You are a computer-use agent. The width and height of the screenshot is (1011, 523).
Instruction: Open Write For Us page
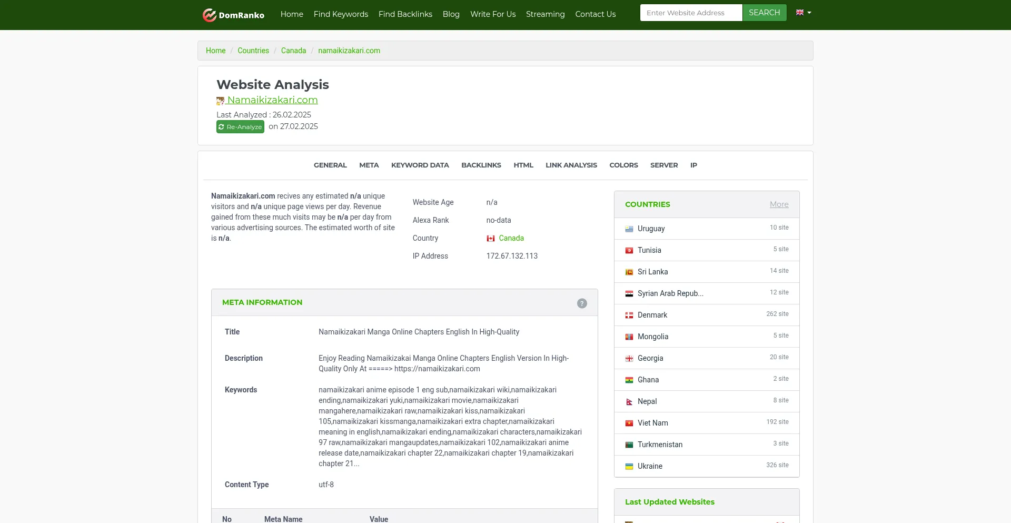(x=493, y=14)
